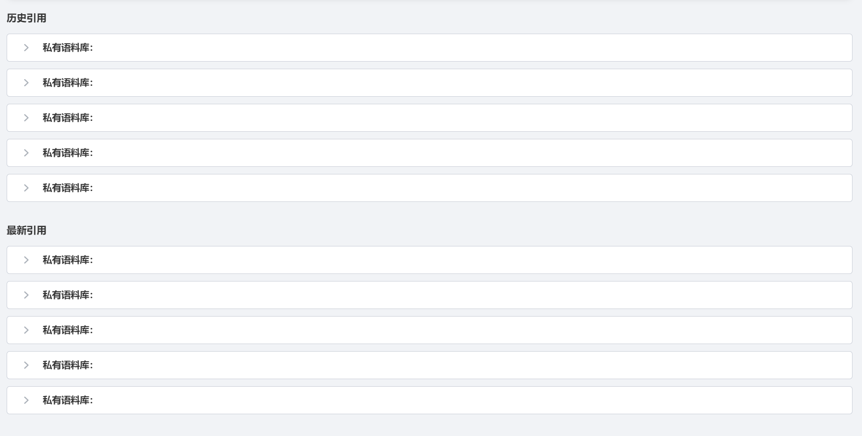862x436 pixels.
Task: Expand fourth 私有语料库 chevron under 历史引用
Action: pos(27,153)
